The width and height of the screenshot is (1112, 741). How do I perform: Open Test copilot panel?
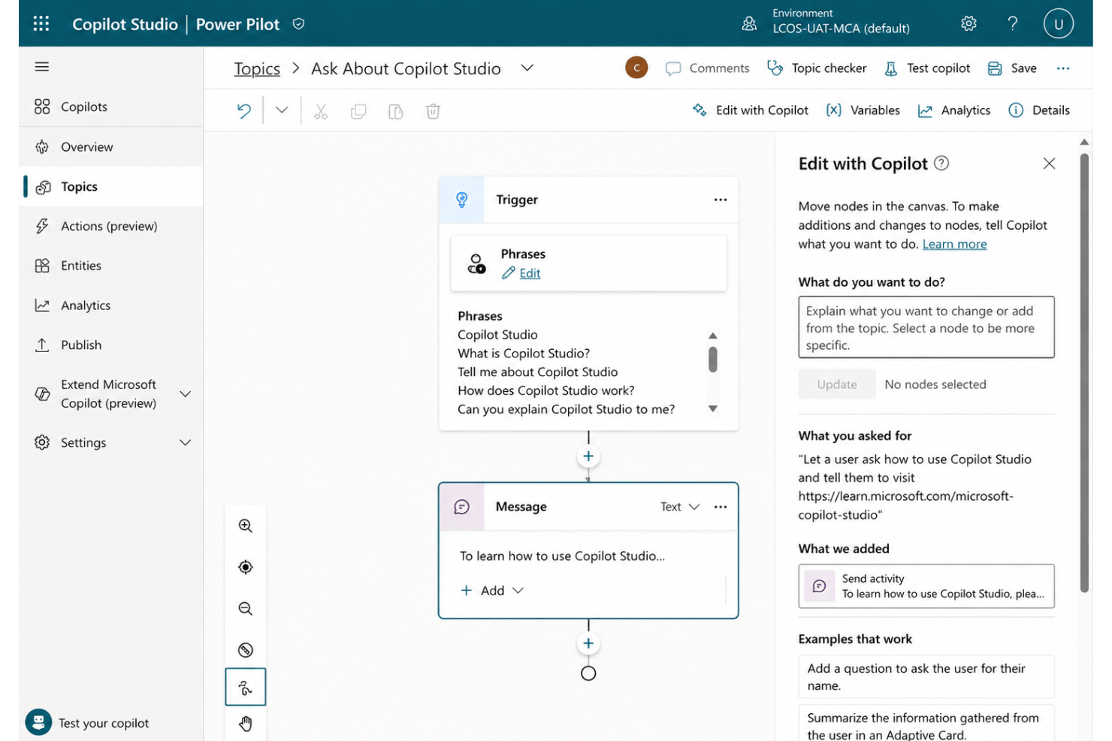927,68
